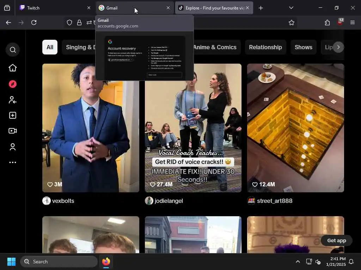Close the TikTok Explore tab

tap(247, 8)
